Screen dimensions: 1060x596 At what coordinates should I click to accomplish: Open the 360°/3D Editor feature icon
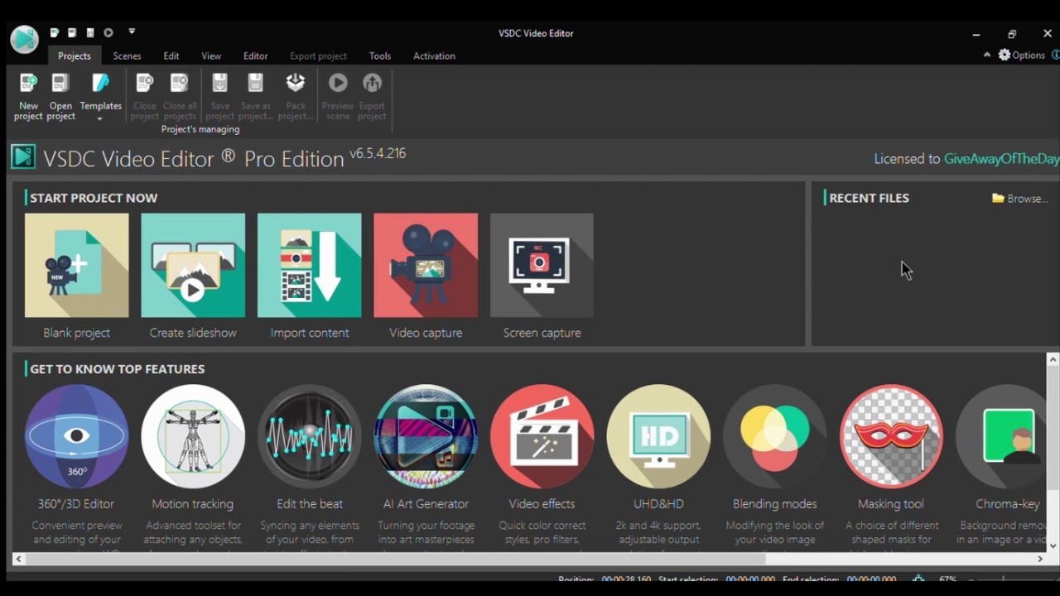click(76, 436)
